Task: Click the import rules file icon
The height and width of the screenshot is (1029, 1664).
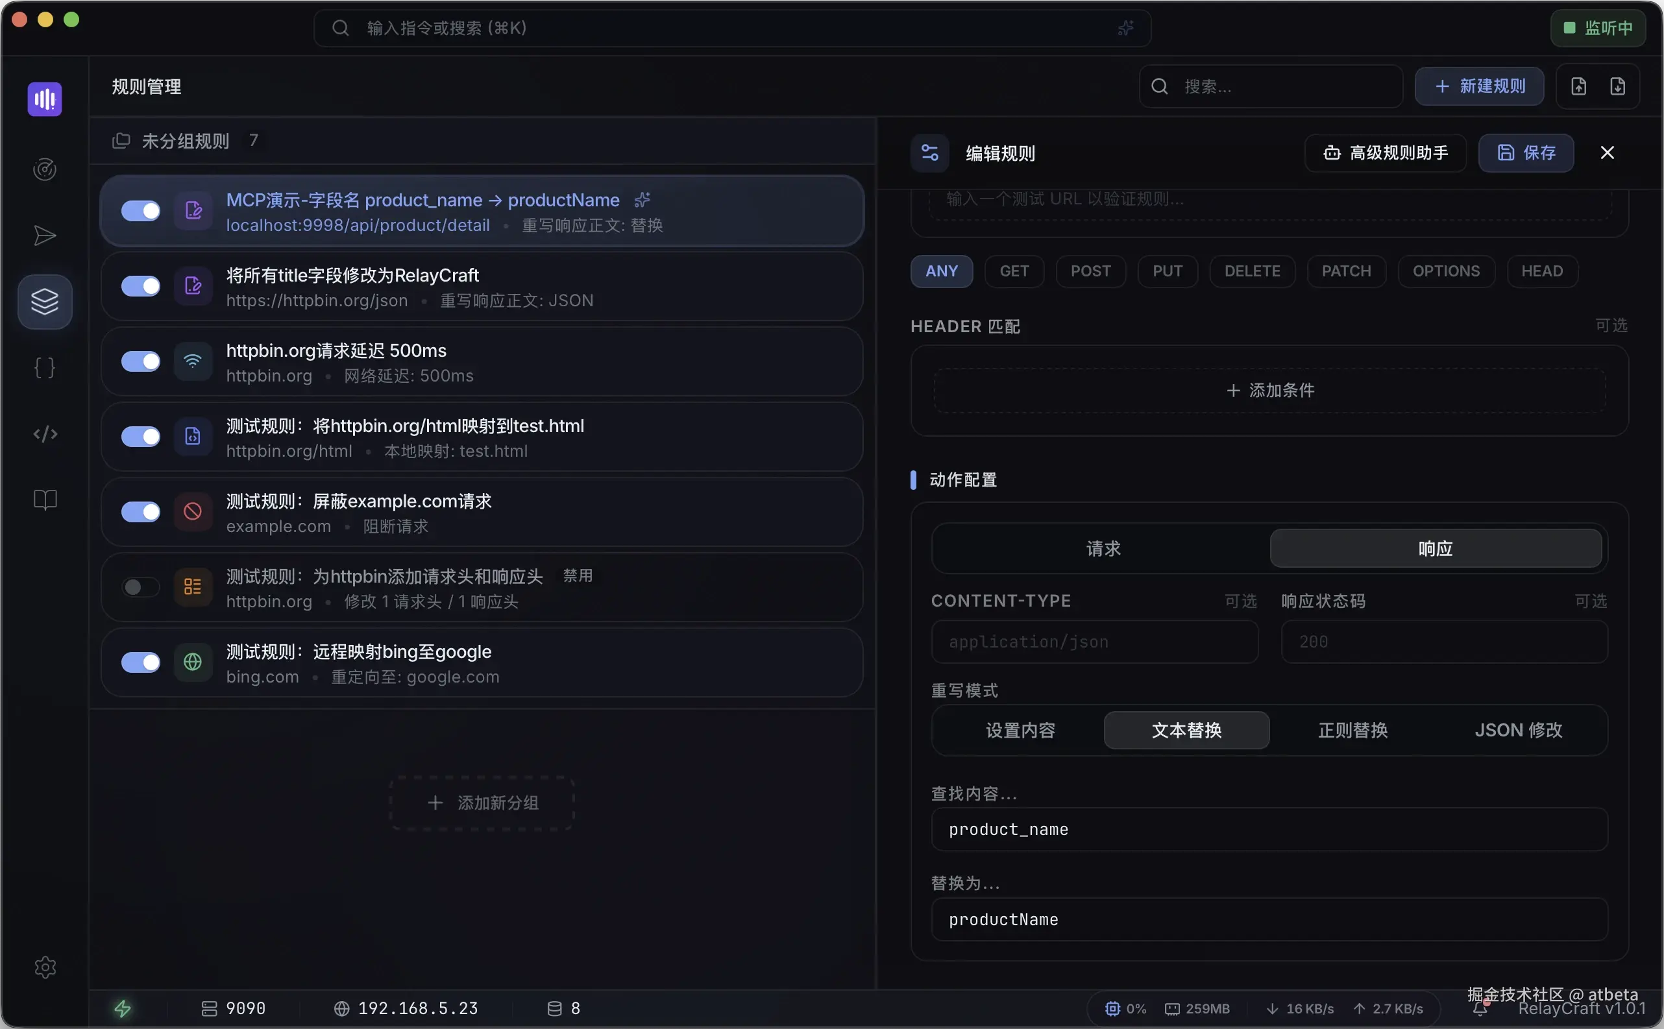Action: [1579, 86]
